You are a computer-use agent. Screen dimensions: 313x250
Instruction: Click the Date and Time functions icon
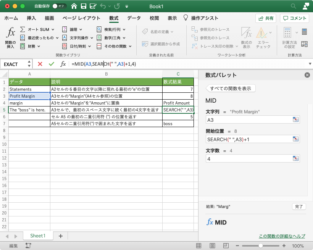coord(65,46)
